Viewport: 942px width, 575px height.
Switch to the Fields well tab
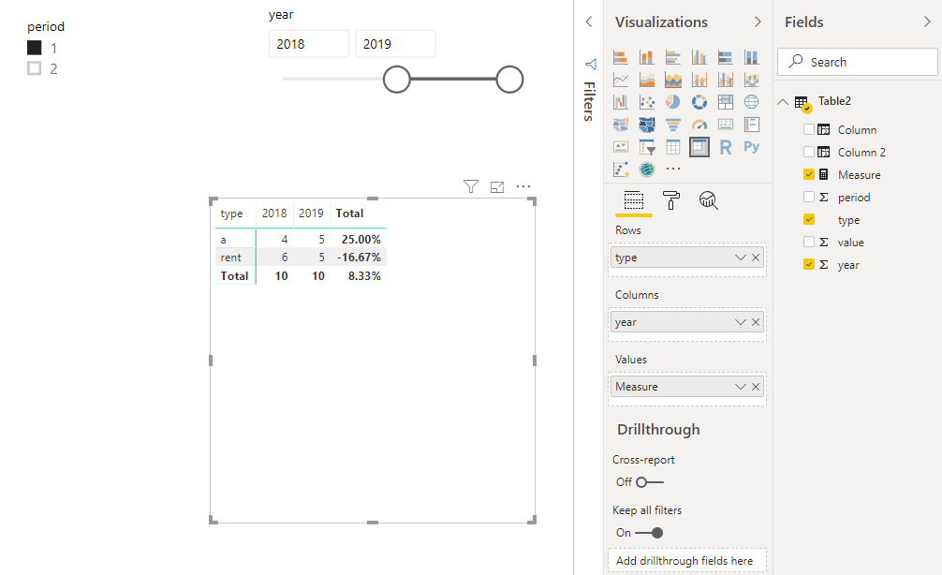[634, 200]
